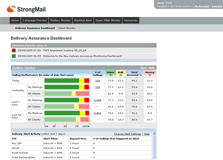This screenshot has height=160, width=223.
Task: Open the 104 mailings link for Today
Action: click(97, 81)
